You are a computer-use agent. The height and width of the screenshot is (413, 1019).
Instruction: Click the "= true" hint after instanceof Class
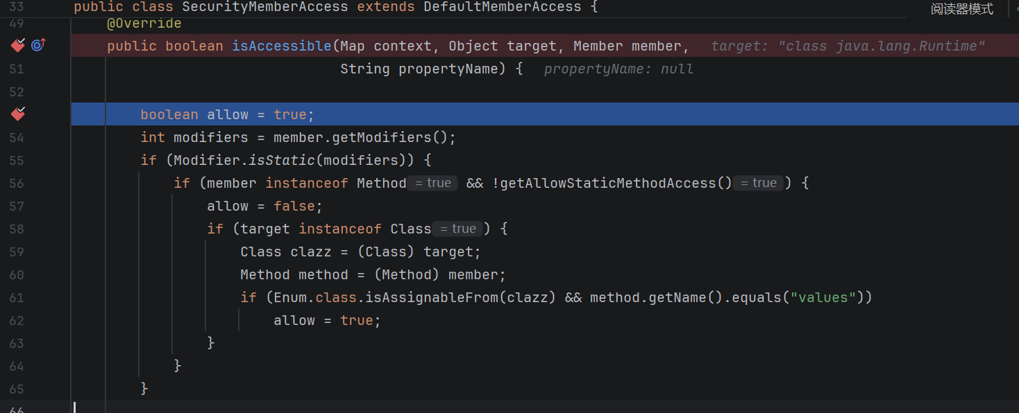coord(457,229)
